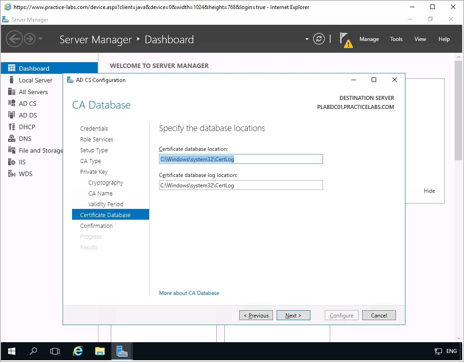Viewport: 464px width, 362px height.
Task: Click the forward navigation arrow in Server Manager
Action: (30, 39)
